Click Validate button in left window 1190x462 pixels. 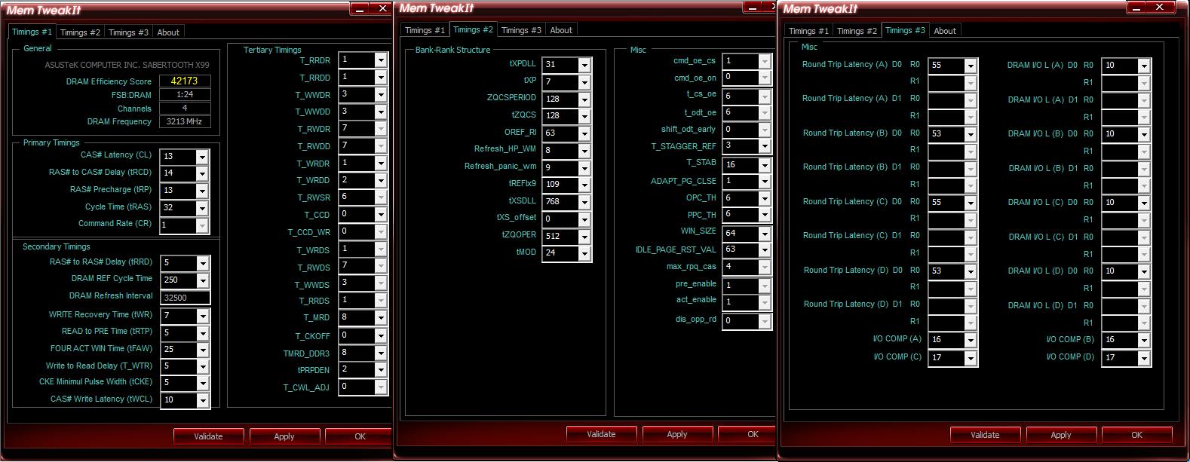click(208, 436)
